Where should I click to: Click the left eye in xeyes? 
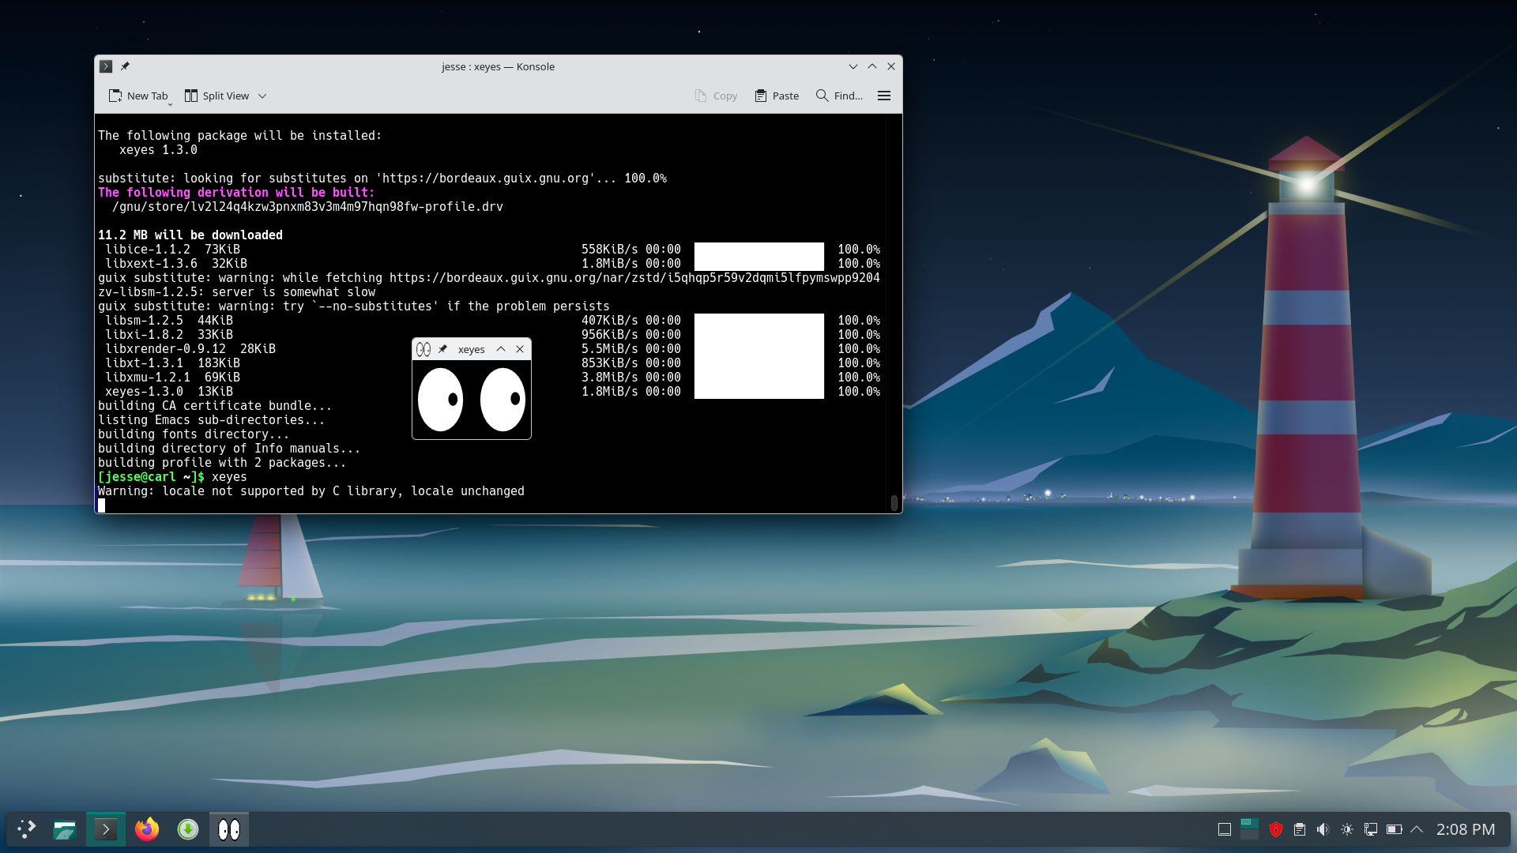[x=440, y=400]
